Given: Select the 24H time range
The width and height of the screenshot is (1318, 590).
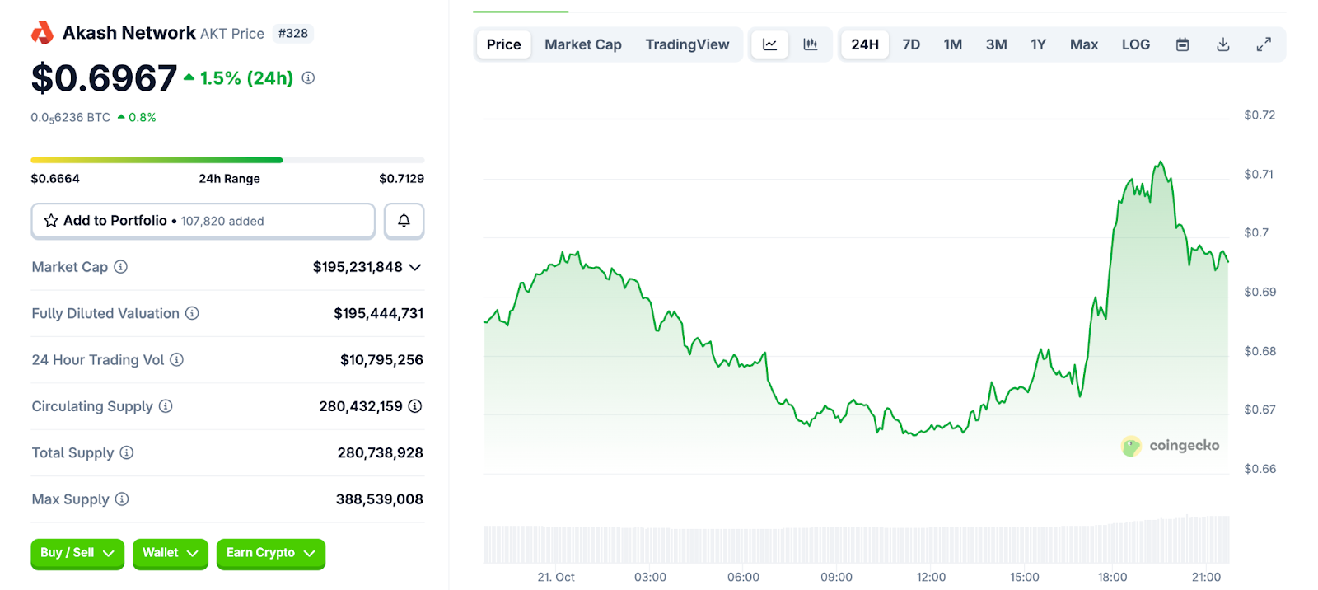Looking at the screenshot, I should (865, 44).
